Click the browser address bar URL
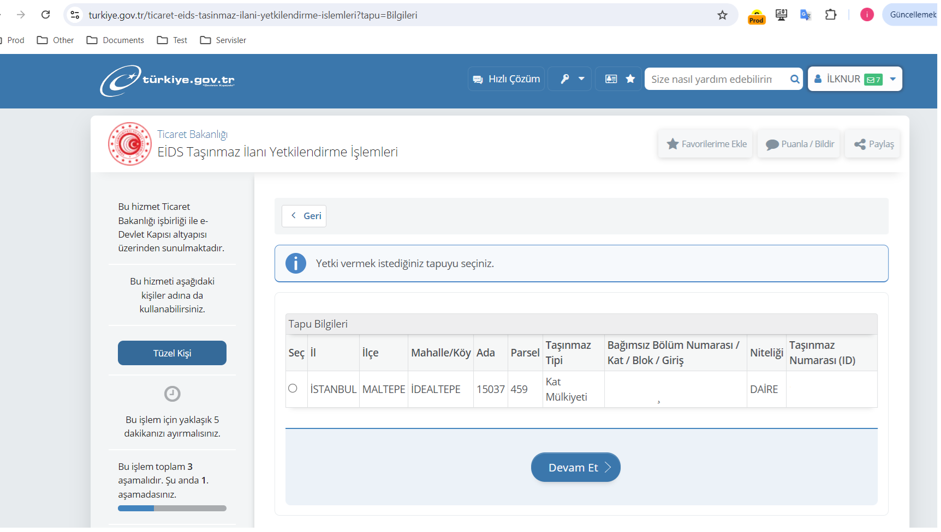 pos(253,15)
